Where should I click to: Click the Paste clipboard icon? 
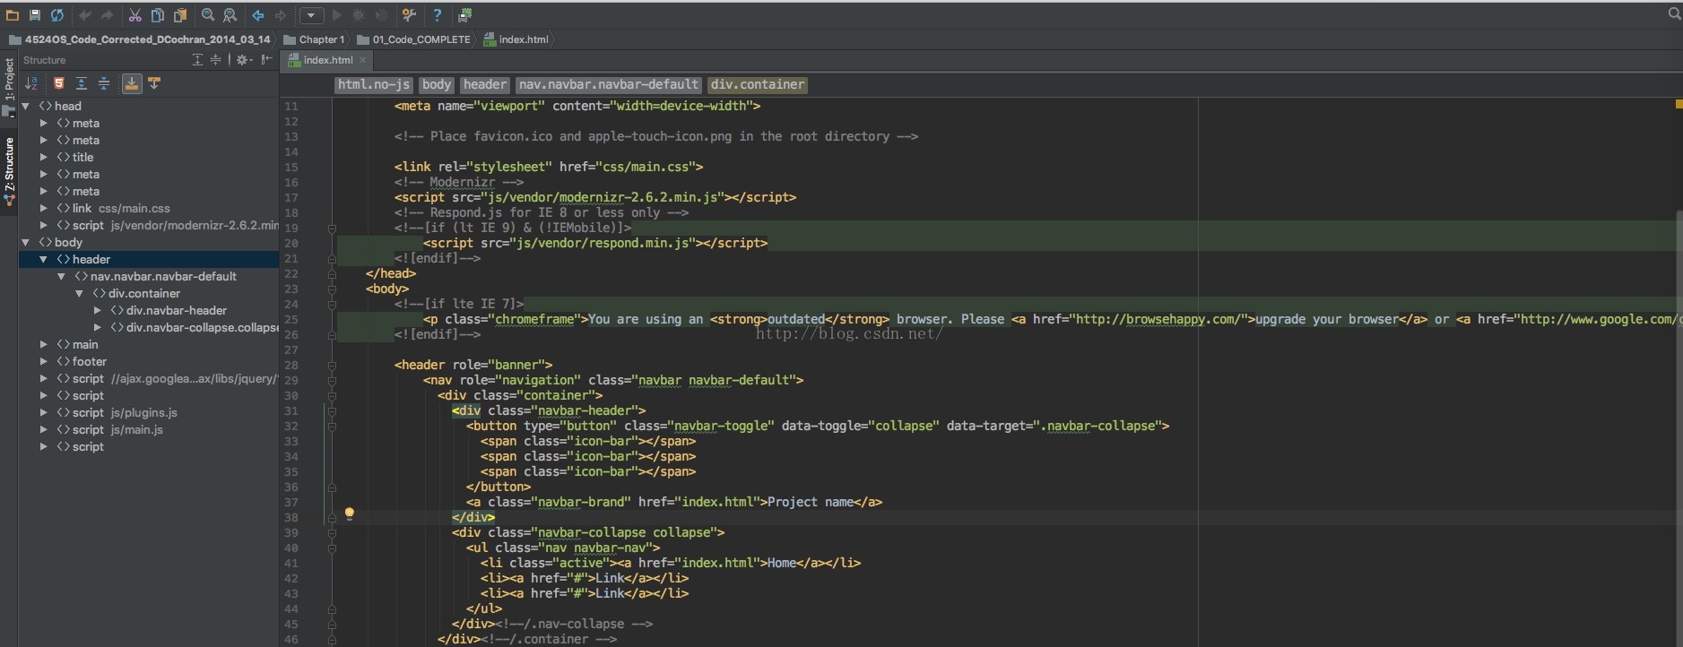pyautogui.click(x=180, y=15)
